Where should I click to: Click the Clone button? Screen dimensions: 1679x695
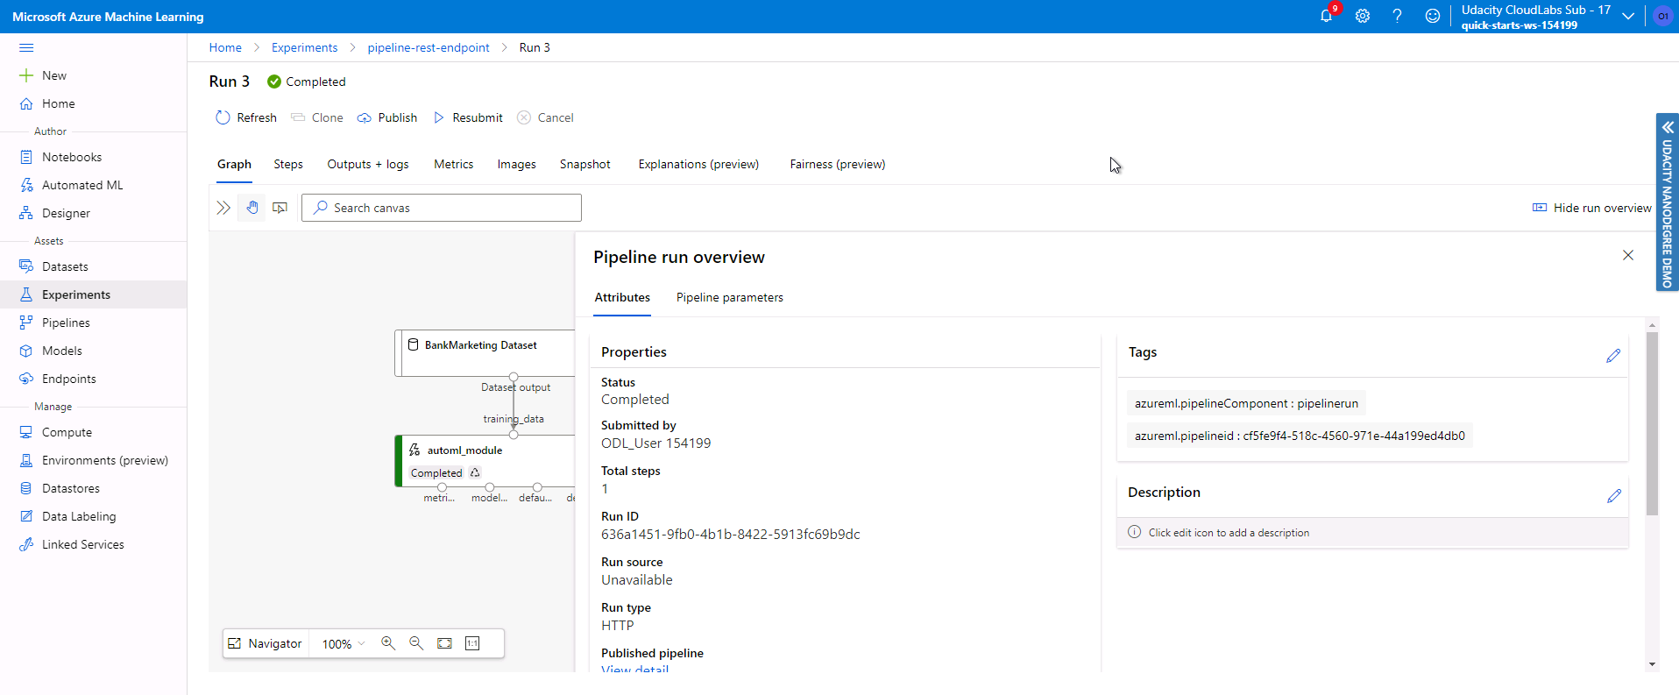pos(317,117)
